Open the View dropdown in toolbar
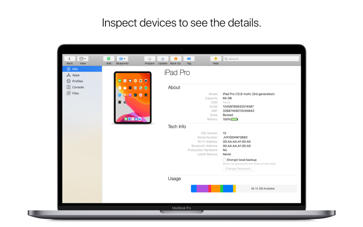363x227 pixels. 82,59
